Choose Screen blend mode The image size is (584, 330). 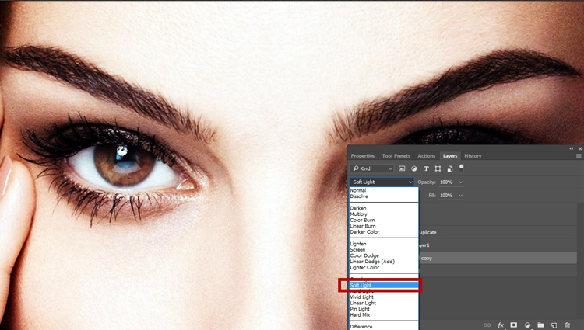tap(384, 250)
